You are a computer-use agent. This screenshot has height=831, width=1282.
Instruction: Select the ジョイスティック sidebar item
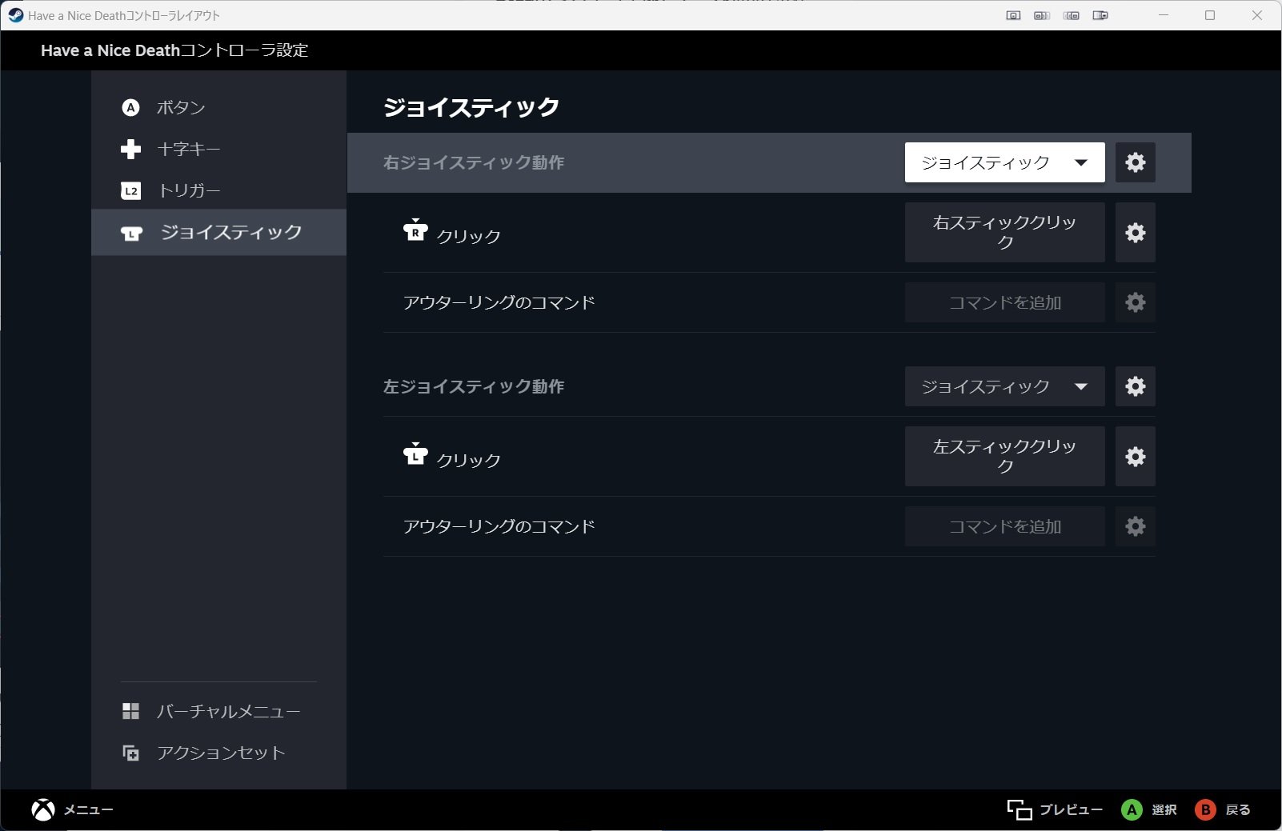pos(218,232)
